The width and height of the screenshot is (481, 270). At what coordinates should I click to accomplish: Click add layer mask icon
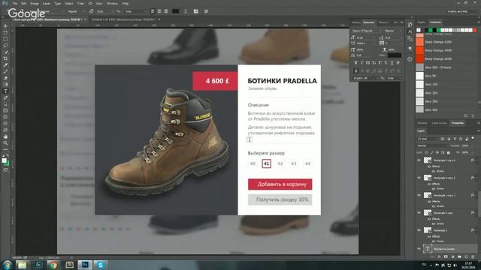[x=446, y=256]
